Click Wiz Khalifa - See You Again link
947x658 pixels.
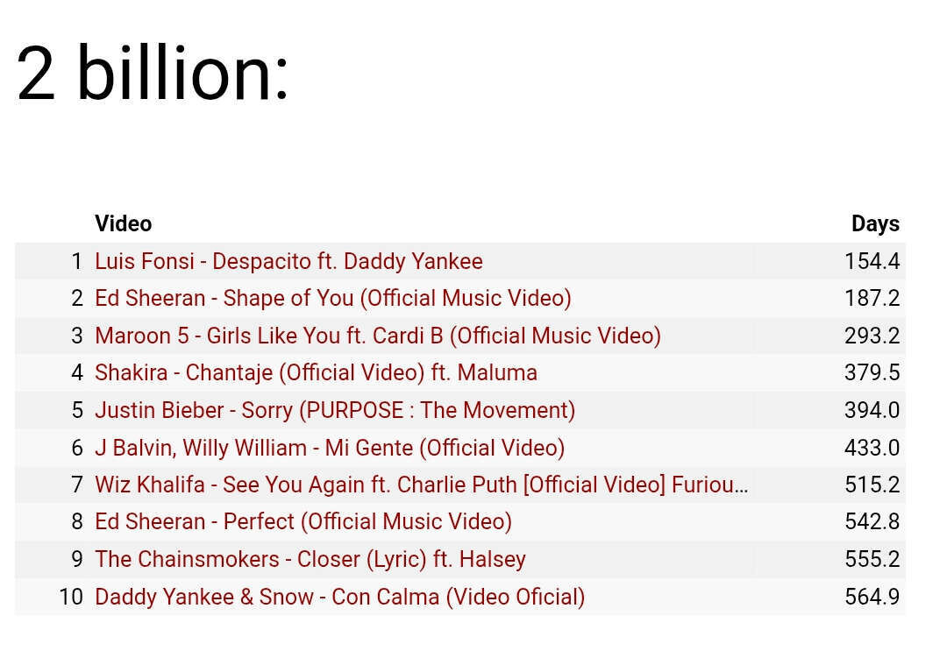click(x=422, y=485)
